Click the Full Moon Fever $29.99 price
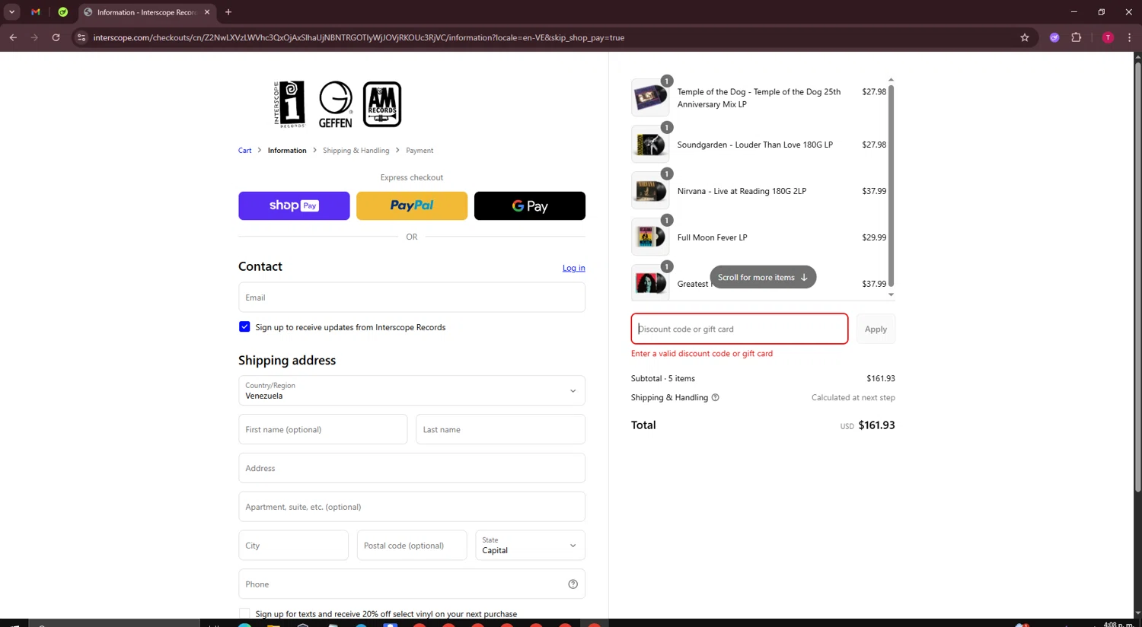Screen dimensions: 1142x627 coord(874,237)
